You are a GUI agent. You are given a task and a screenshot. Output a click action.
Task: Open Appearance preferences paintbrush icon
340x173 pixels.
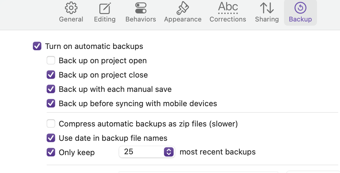[183, 8]
